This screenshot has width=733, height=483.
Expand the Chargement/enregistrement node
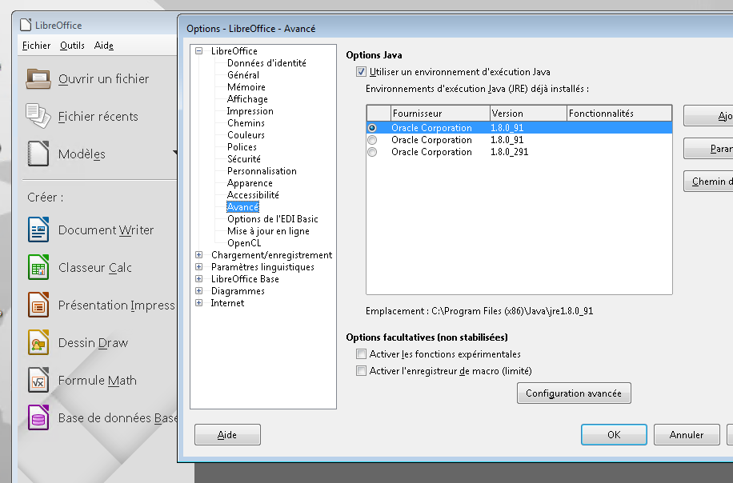(198, 254)
